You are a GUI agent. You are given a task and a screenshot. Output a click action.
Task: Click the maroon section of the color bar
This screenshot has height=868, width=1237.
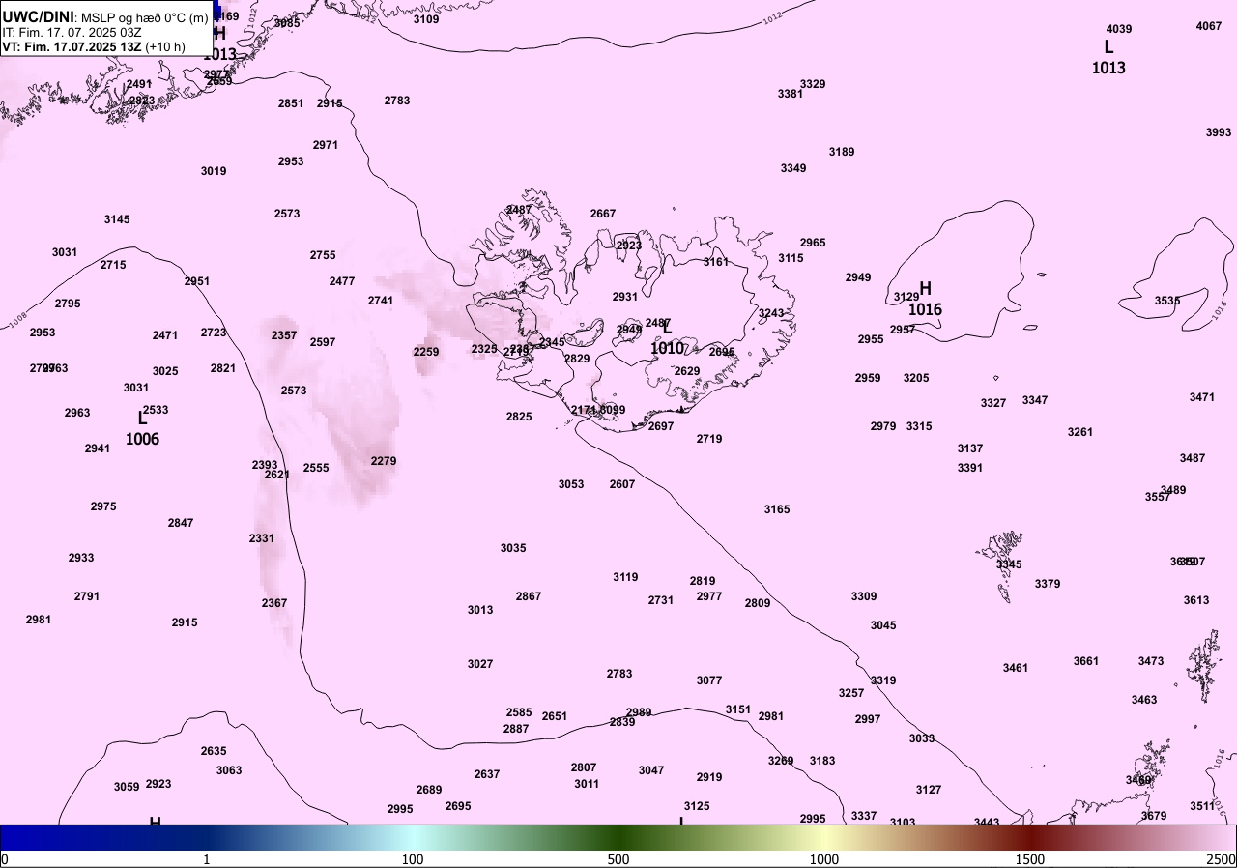[1030, 837]
